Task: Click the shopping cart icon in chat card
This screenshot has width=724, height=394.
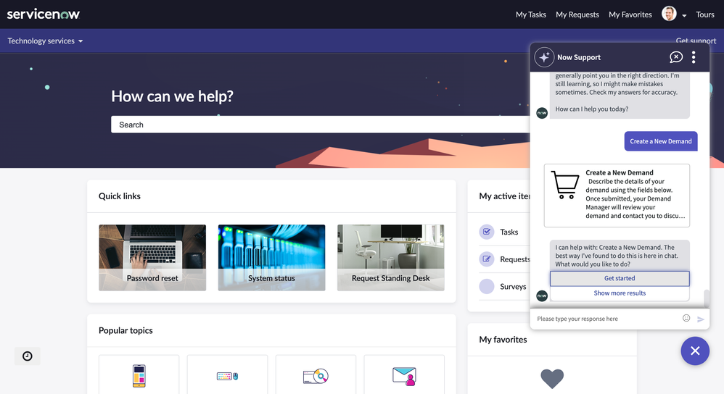Action: [565, 185]
